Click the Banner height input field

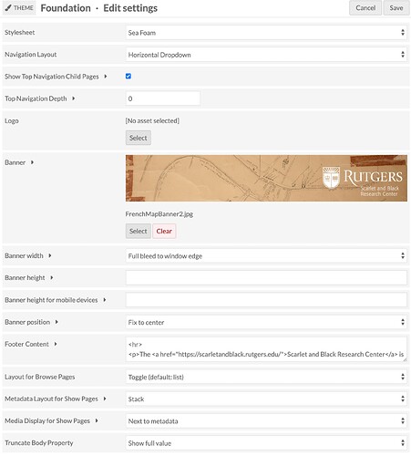266,278
